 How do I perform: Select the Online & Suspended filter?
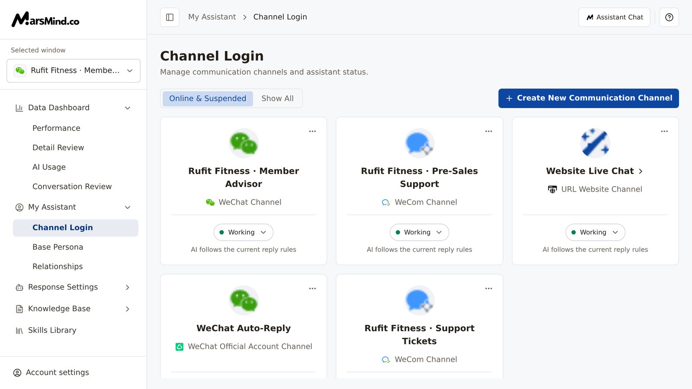pos(208,99)
